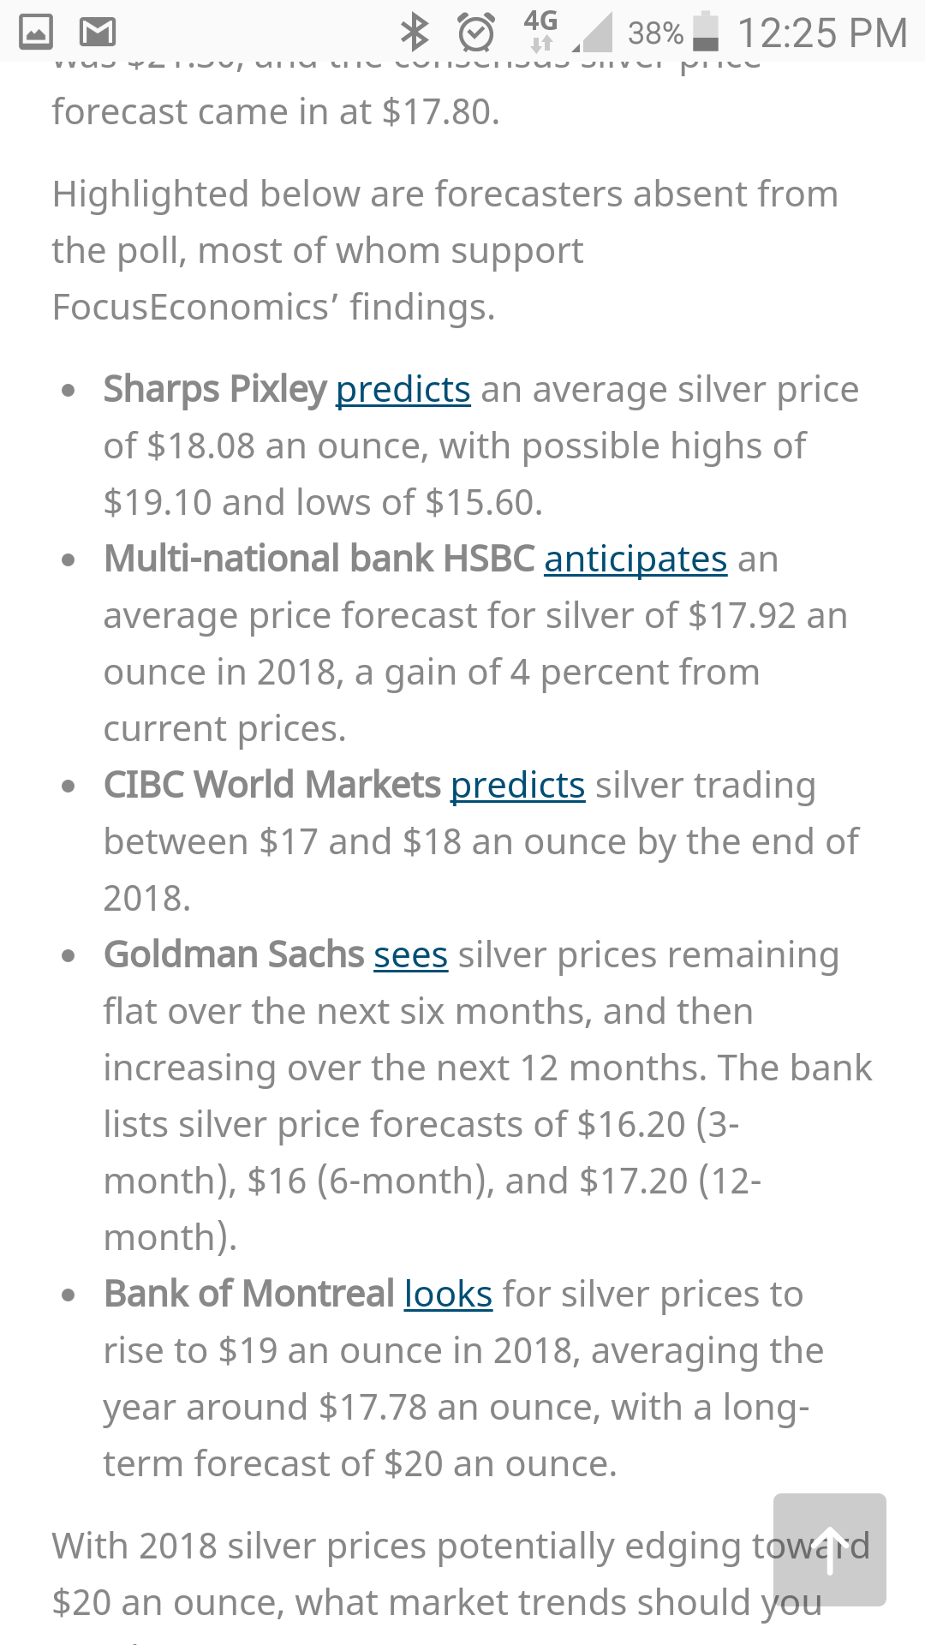This screenshot has height=1645, width=925.
Task: Tap the 12:25 PM clock
Action: click(822, 33)
